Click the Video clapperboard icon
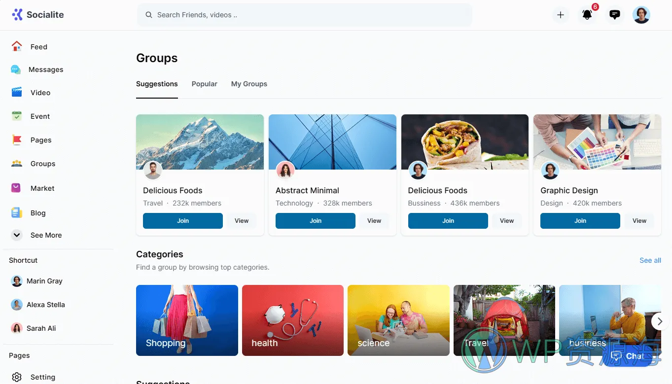This screenshot has height=384, width=672. [17, 92]
